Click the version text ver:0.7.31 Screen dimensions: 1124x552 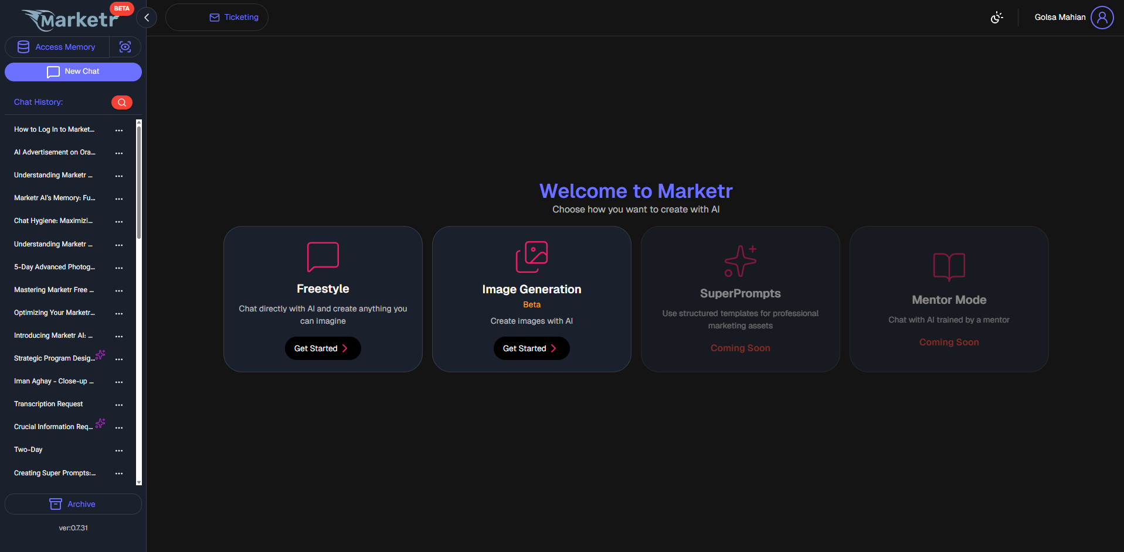73,528
